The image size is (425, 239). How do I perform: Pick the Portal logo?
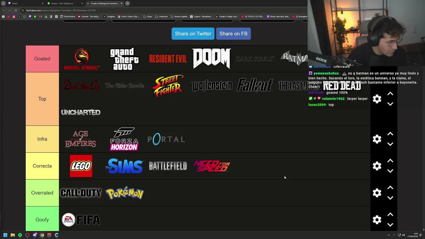tap(166, 139)
